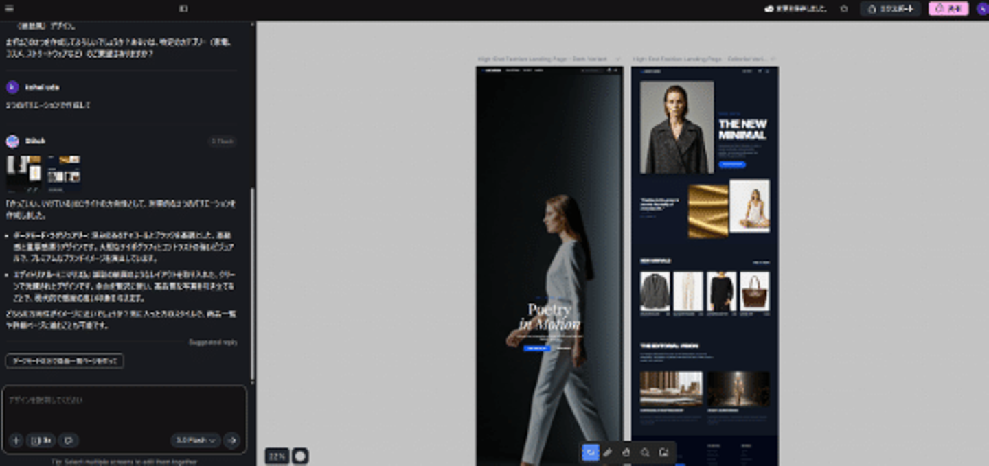The image size is (989, 466).
Task: Click the blue button under Poetry in Motion
Action: click(537, 348)
